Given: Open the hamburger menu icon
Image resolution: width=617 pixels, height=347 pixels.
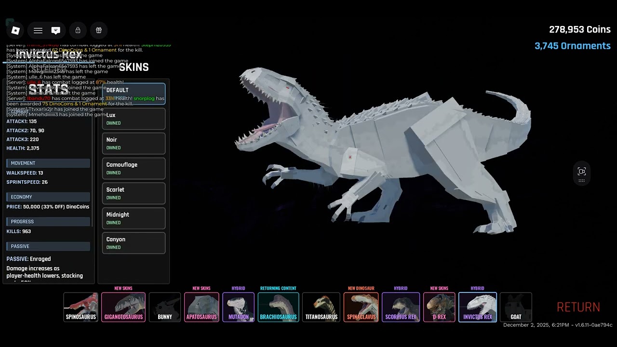Looking at the screenshot, I should pyautogui.click(x=38, y=30).
